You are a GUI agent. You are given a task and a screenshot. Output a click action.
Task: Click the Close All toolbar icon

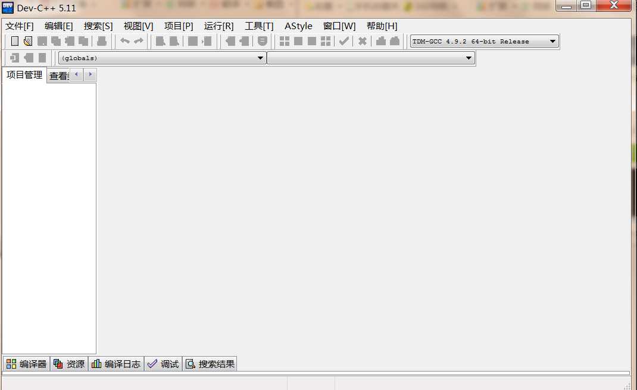[x=83, y=41]
